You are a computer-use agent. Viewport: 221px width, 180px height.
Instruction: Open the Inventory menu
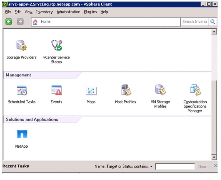45,12
